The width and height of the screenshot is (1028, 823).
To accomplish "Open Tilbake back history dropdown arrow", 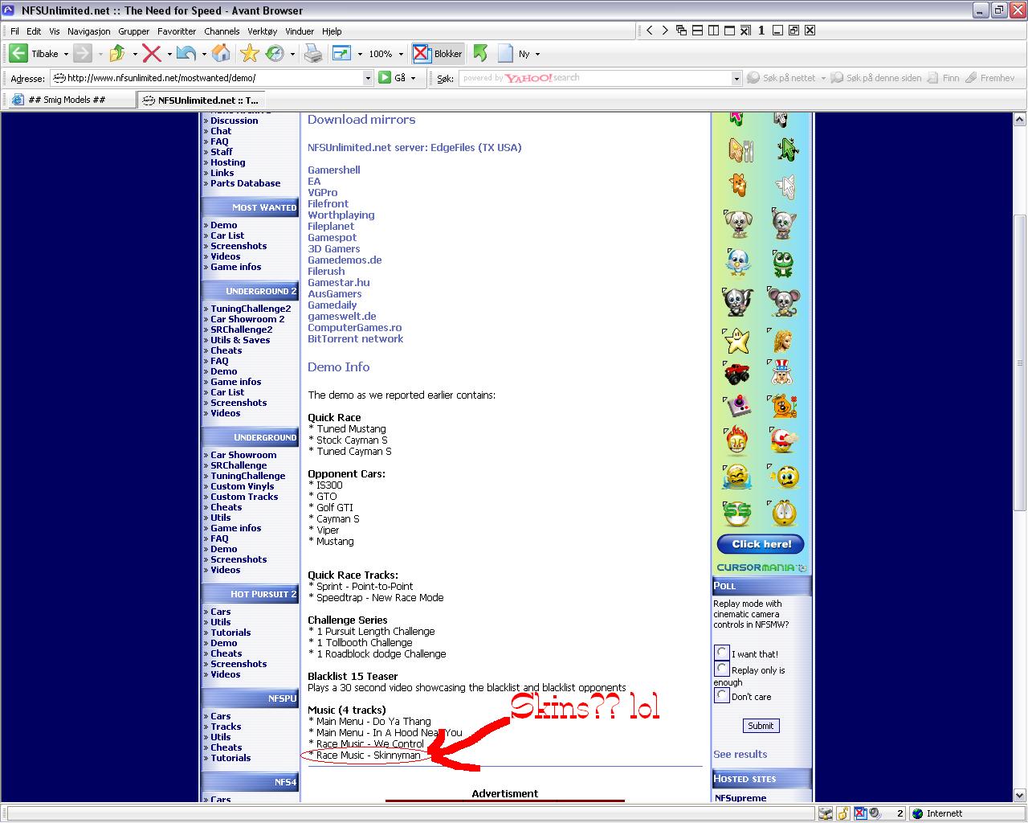I will [x=66, y=55].
